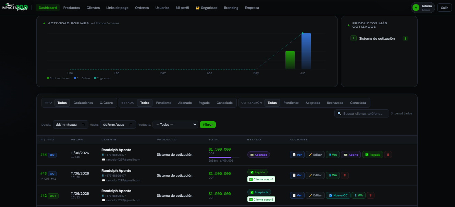Go to Clientes section

(x=93, y=8)
